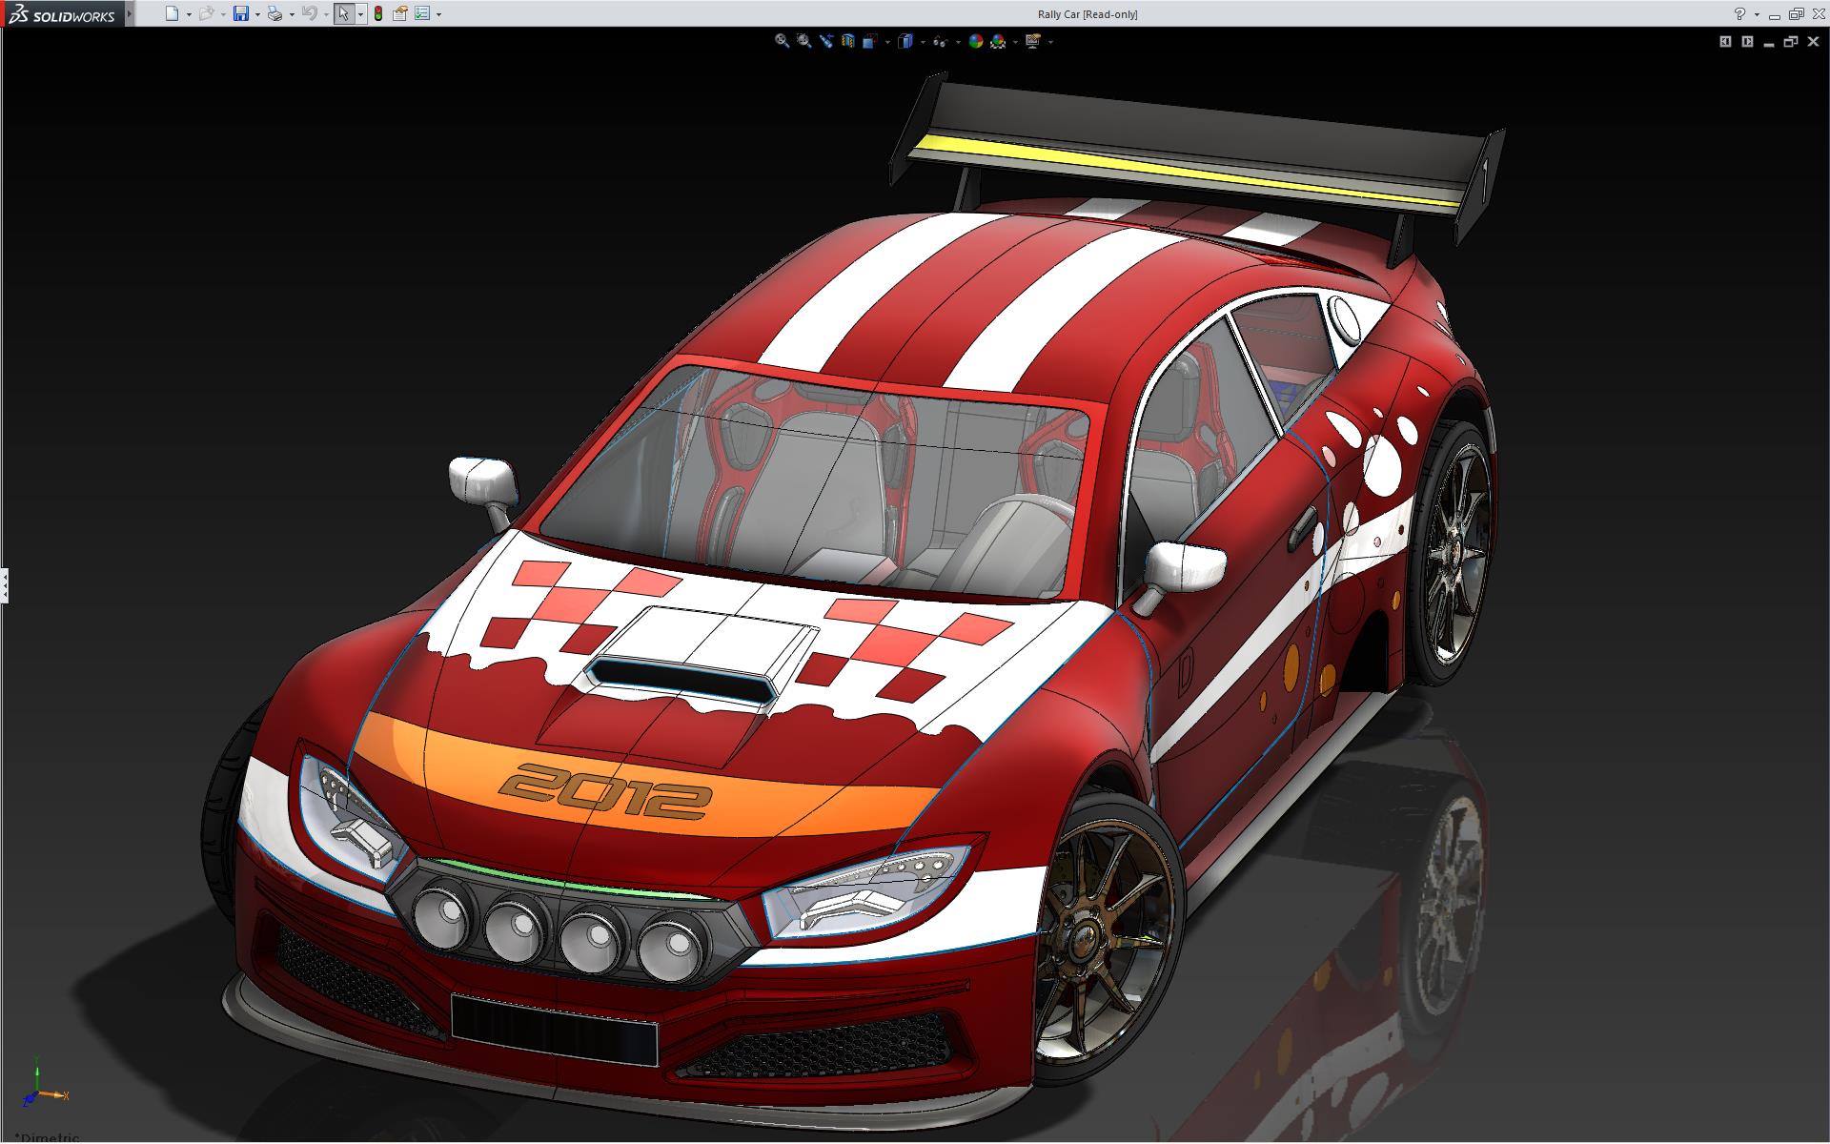Toggle the Select arrow cursor tool
Screen dimensions: 1830x1144
pyautogui.click(x=343, y=13)
